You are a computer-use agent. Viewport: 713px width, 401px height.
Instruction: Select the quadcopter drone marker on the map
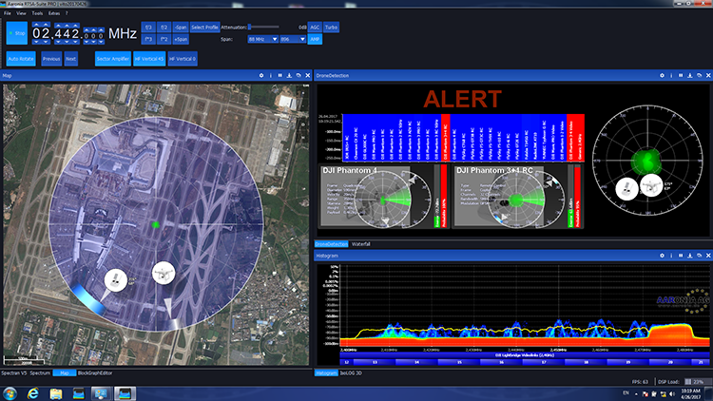[x=164, y=273]
